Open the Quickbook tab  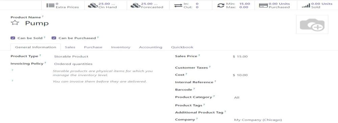pyautogui.click(x=182, y=47)
